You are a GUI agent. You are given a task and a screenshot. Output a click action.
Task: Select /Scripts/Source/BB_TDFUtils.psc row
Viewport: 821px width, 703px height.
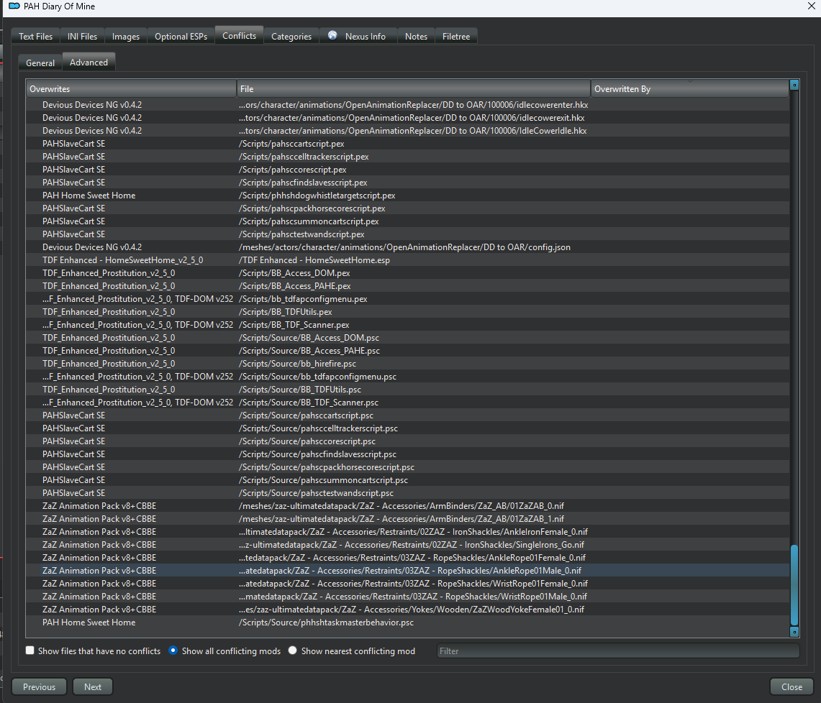tap(408, 389)
